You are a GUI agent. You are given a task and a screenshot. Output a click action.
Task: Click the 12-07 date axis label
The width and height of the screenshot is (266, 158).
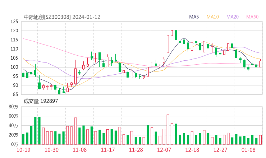click(x=164, y=150)
